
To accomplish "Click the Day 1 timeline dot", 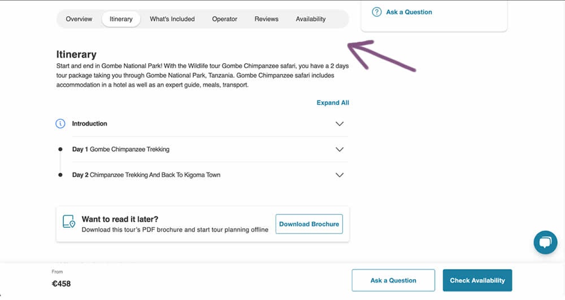I will (x=60, y=149).
